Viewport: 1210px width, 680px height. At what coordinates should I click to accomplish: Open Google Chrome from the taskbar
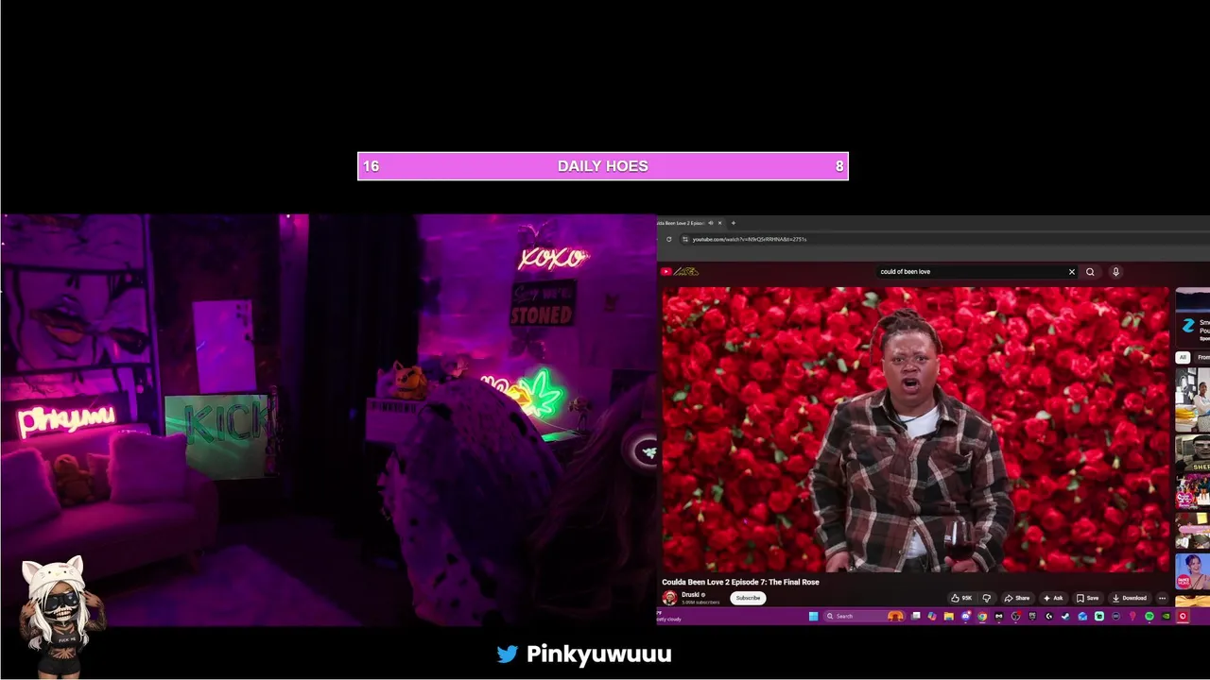click(x=982, y=616)
